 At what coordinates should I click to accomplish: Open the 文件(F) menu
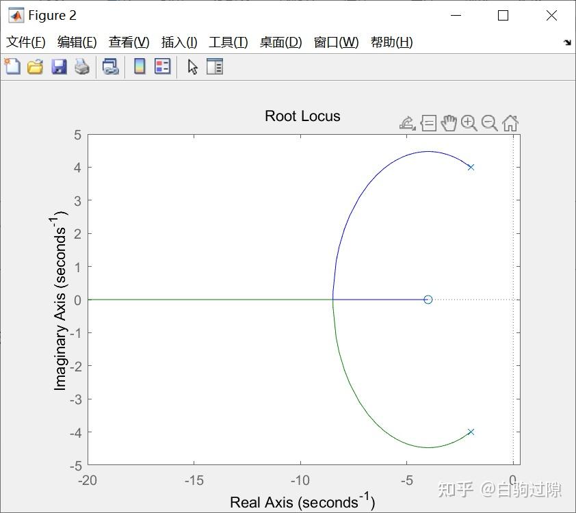pyautogui.click(x=26, y=42)
